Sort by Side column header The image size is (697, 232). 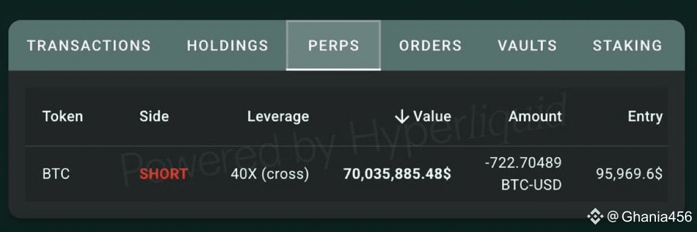click(x=154, y=117)
